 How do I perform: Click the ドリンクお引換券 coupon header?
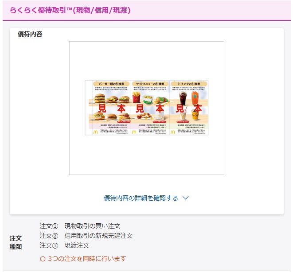[189, 84]
